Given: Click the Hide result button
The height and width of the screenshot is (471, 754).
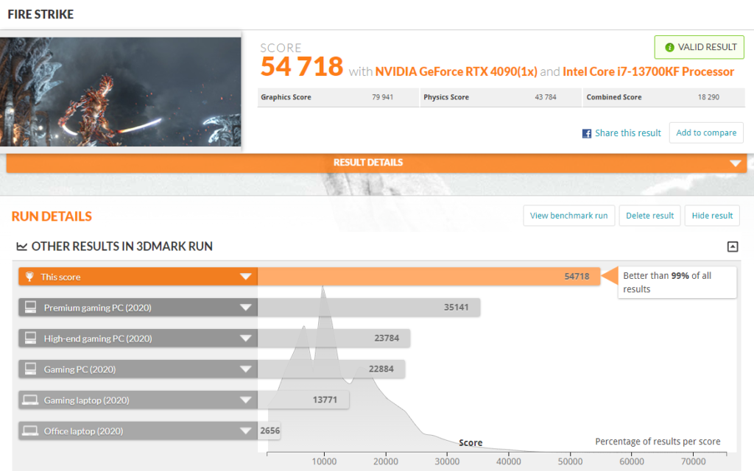Looking at the screenshot, I should pyautogui.click(x=712, y=216).
